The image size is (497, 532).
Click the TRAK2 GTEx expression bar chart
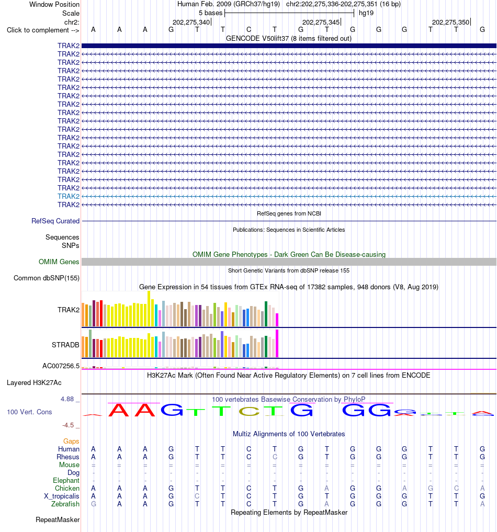tap(180, 309)
